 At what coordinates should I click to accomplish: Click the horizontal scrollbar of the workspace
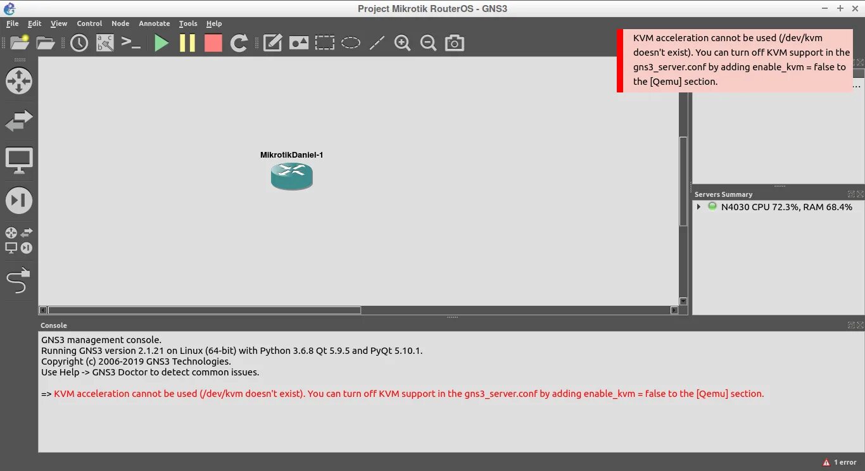pyautogui.click(x=204, y=310)
